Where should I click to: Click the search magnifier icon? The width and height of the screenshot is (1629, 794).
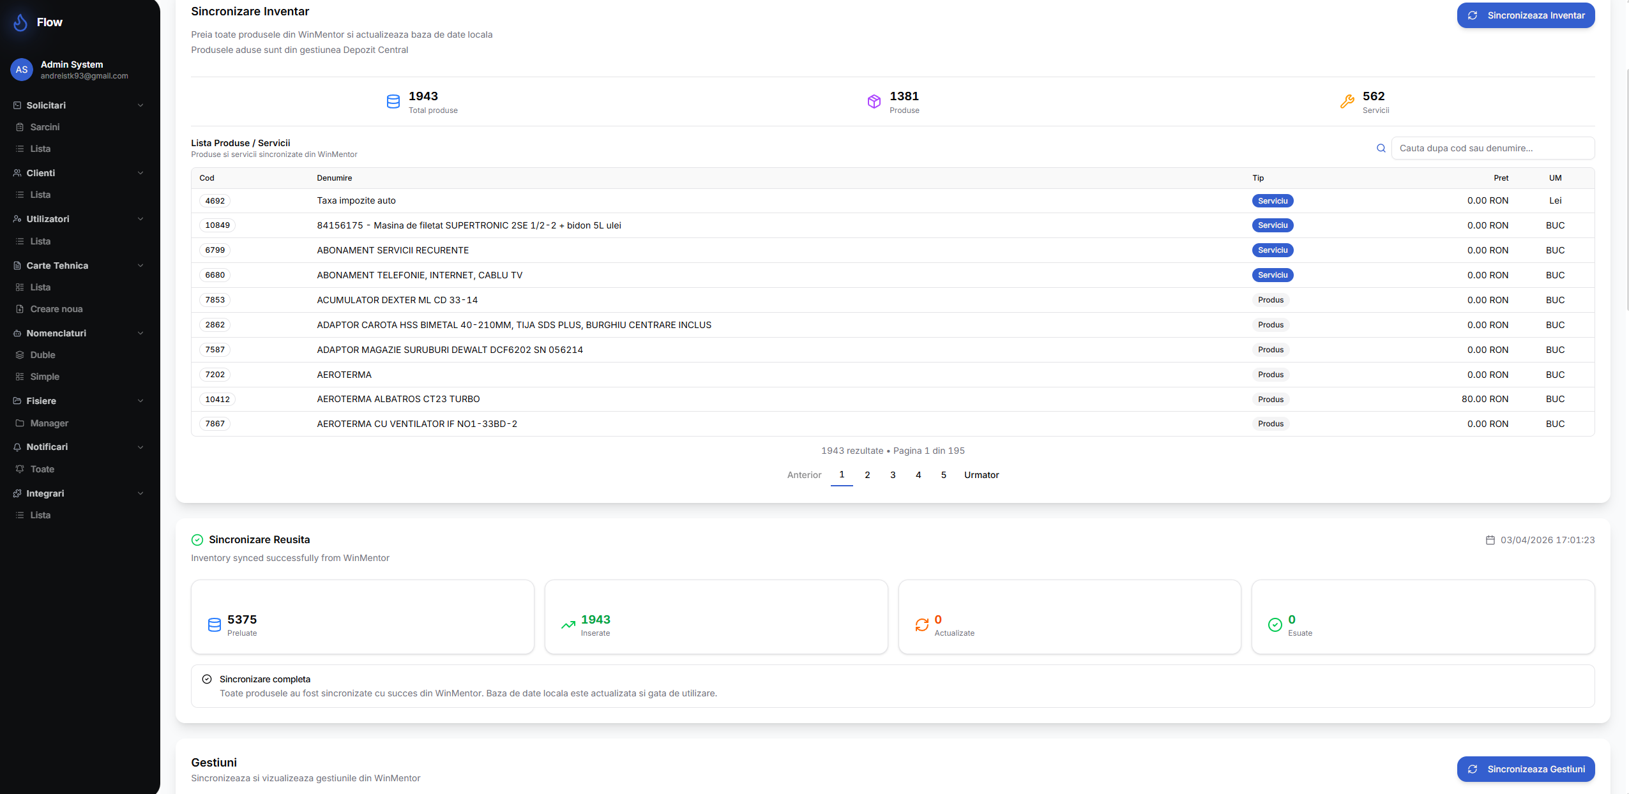click(1381, 148)
